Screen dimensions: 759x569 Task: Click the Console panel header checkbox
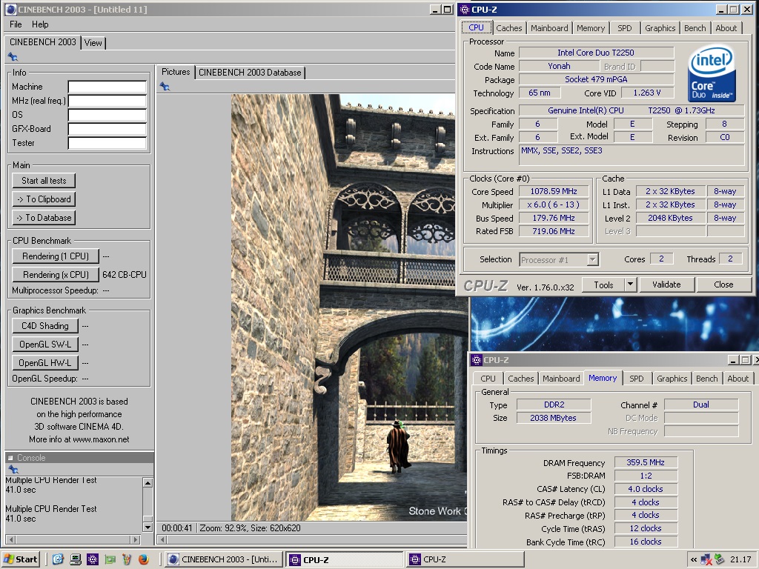[10, 458]
